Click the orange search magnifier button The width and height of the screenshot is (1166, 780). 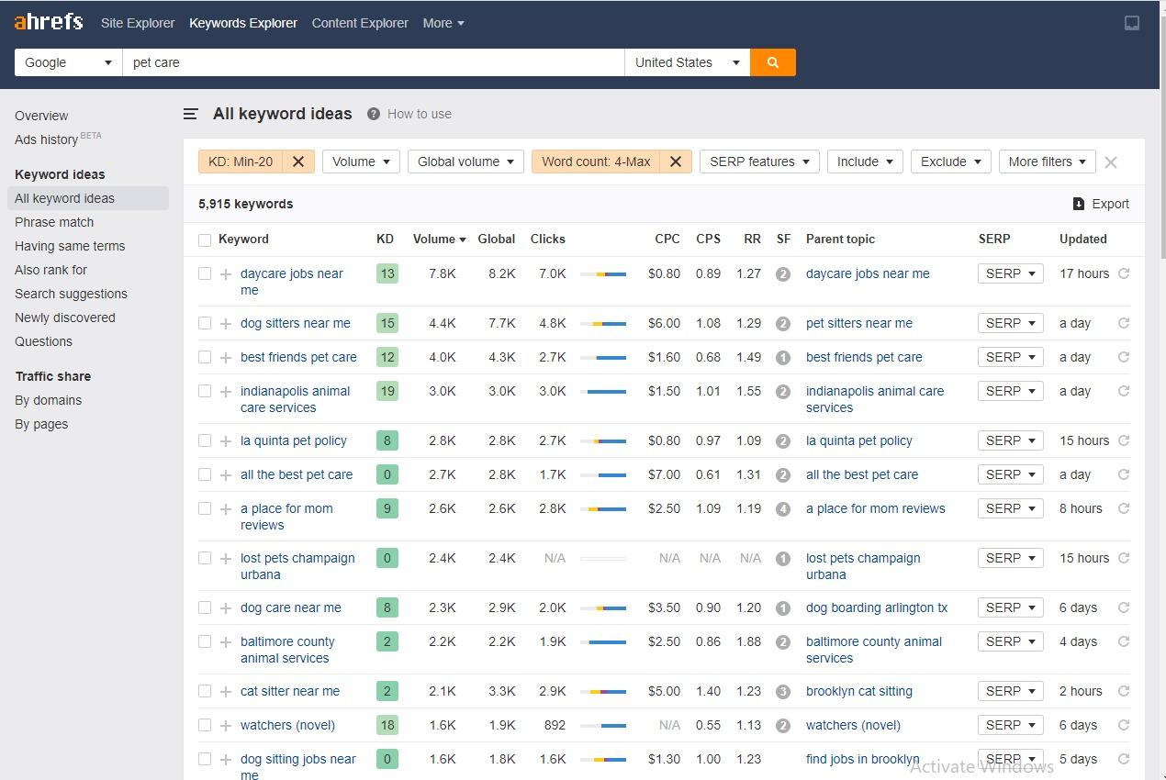pos(771,62)
